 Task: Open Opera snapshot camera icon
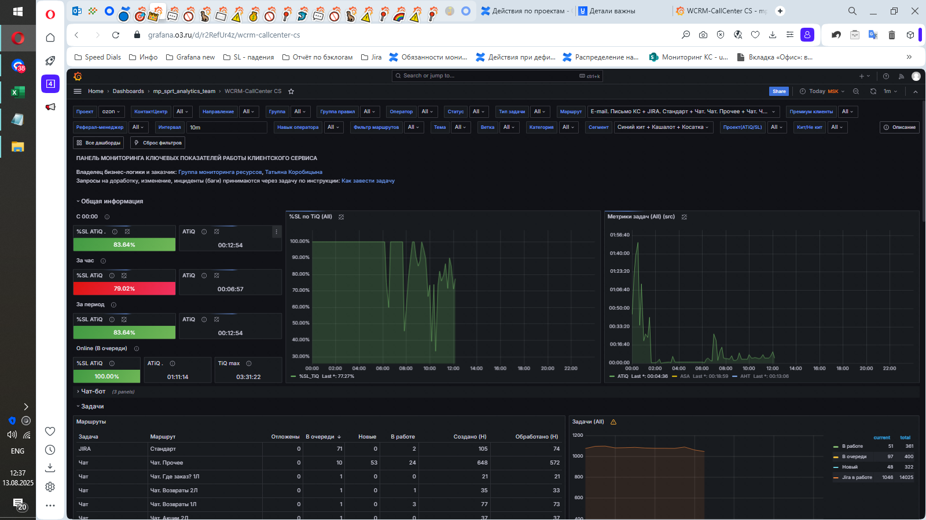703,35
